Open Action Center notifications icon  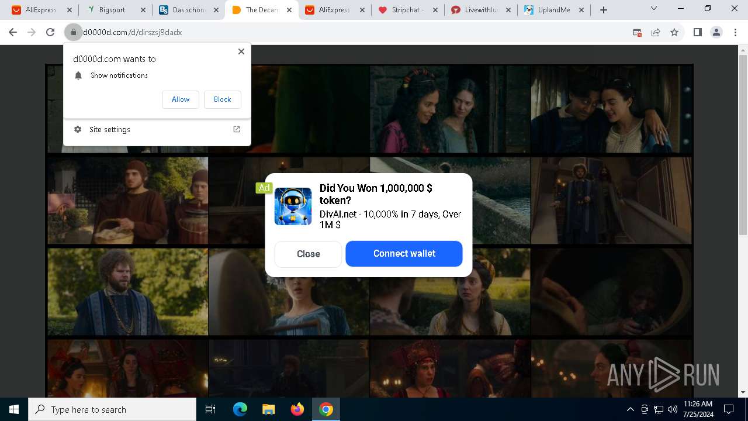[x=729, y=409]
